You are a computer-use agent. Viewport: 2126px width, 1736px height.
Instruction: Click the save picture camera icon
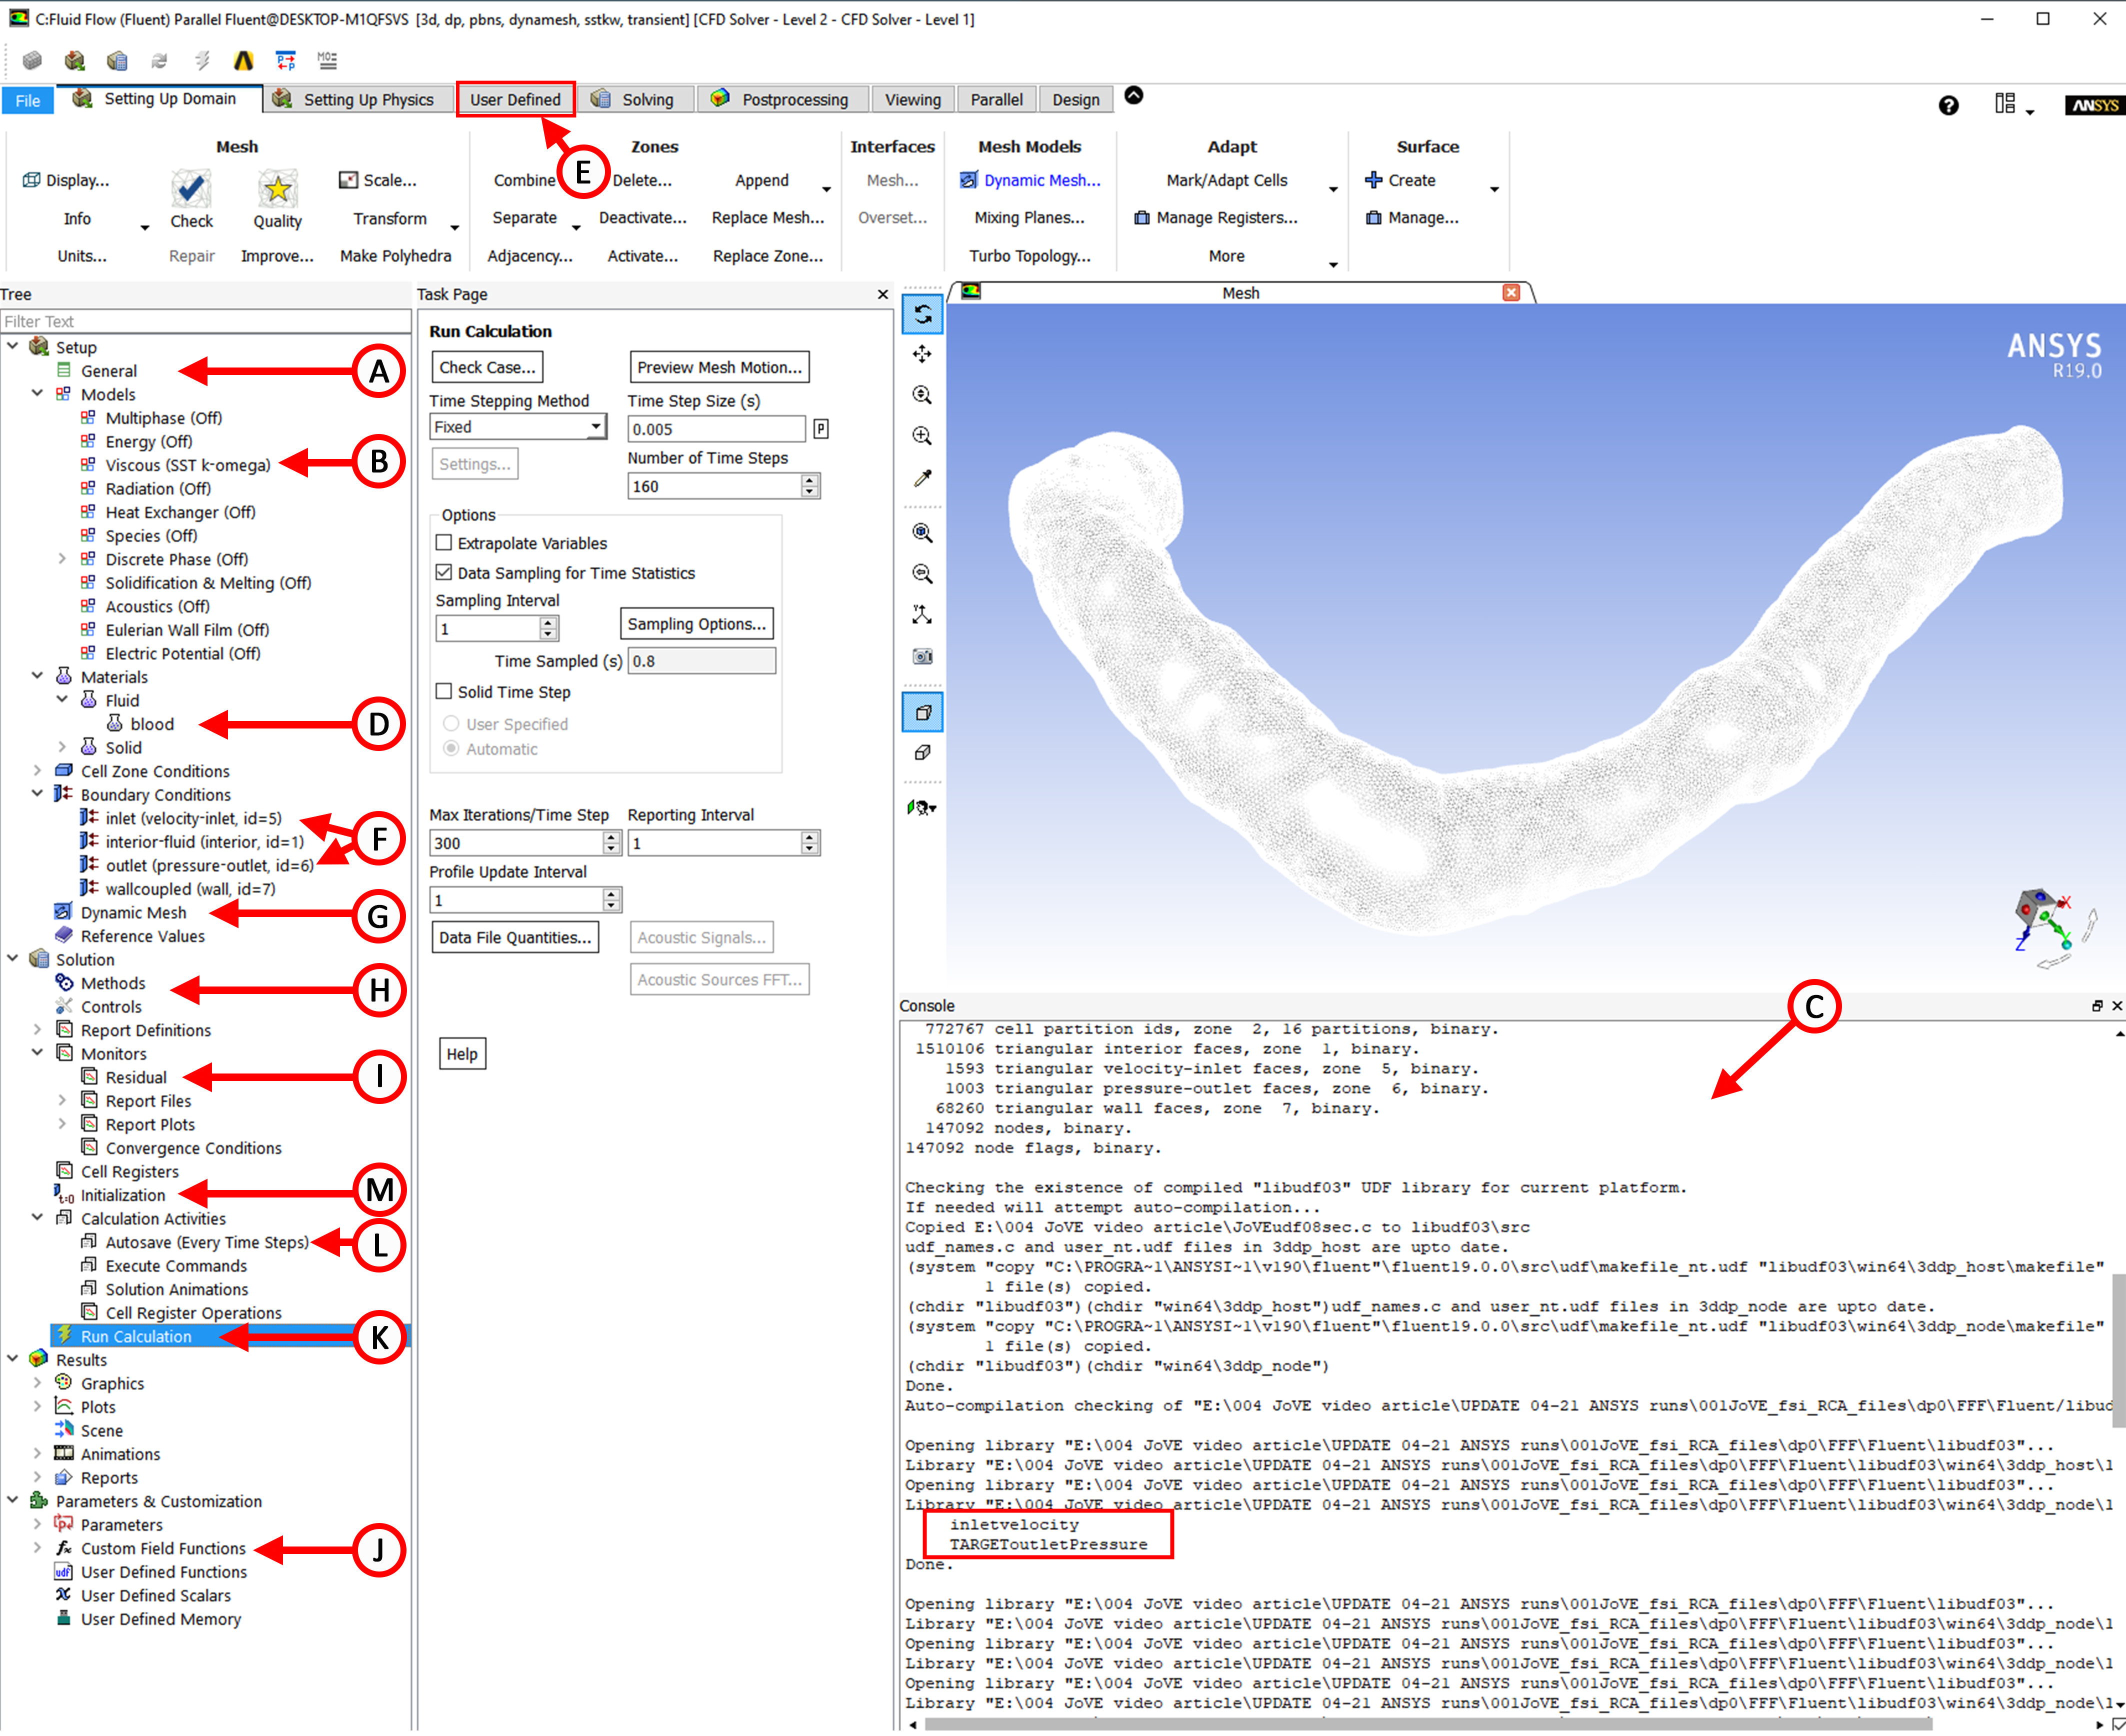tap(922, 656)
